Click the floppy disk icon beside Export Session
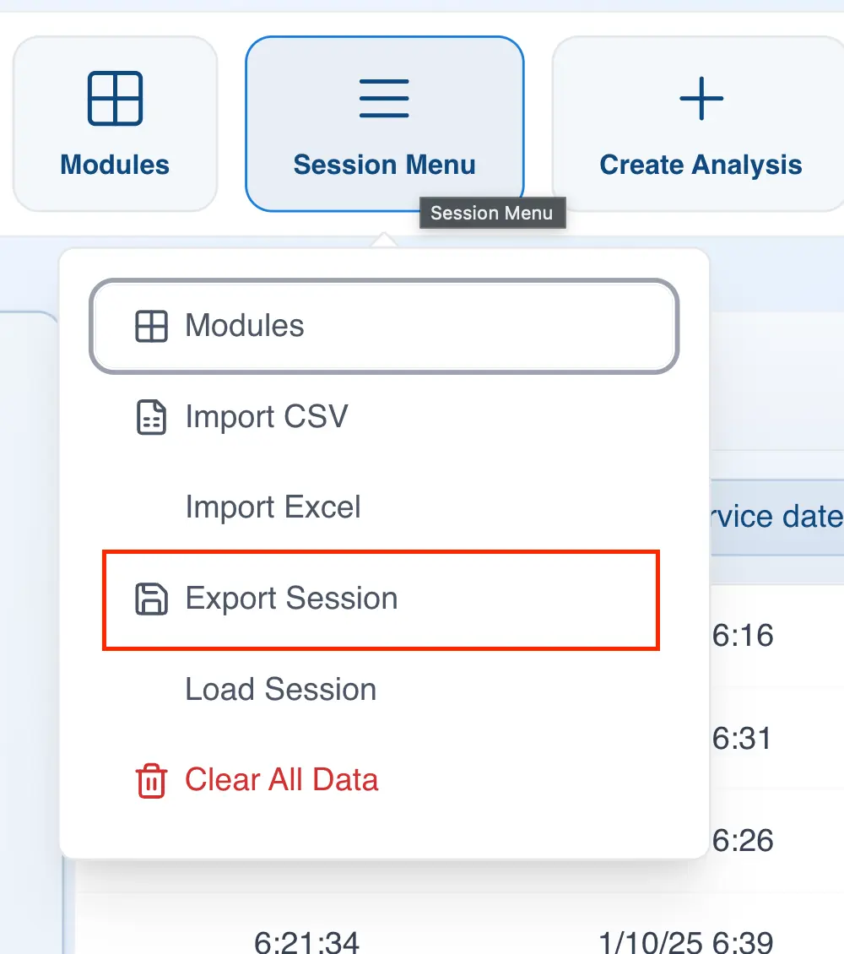844x954 pixels. coord(151,599)
